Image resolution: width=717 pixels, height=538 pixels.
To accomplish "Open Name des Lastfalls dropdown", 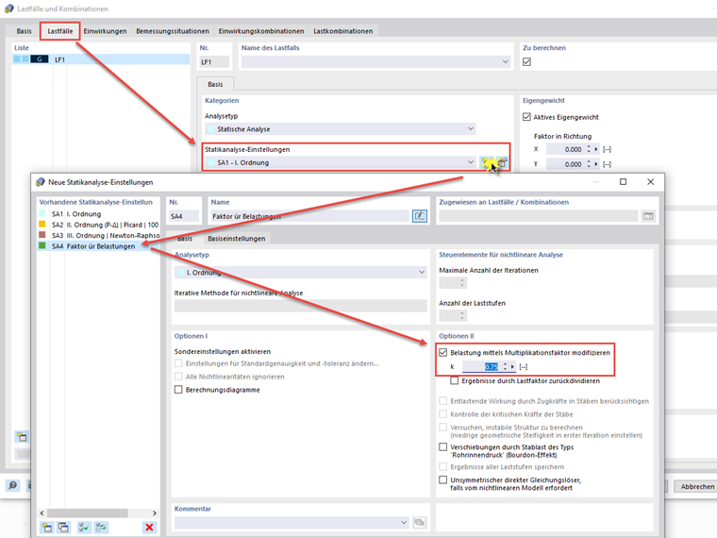I will click(x=505, y=61).
